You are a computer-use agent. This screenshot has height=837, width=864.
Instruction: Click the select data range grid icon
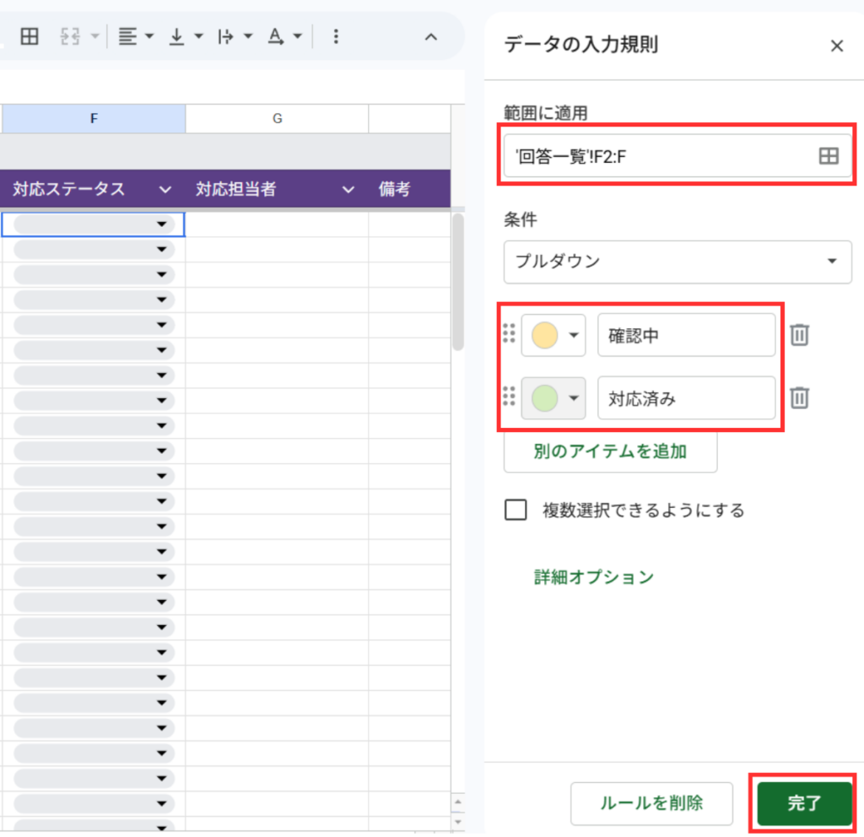tap(829, 156)
